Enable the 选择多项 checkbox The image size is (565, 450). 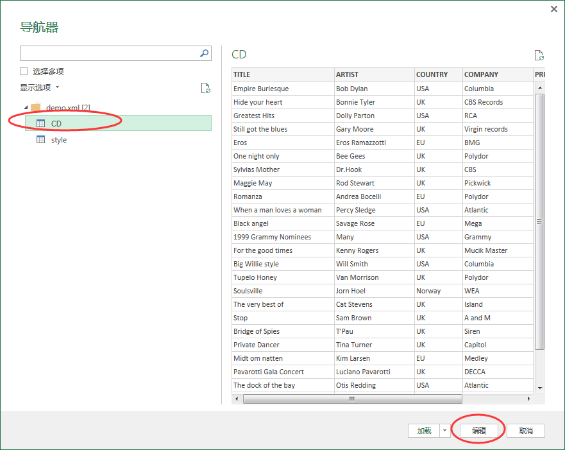pyautogui.click(x=24, y=71)
